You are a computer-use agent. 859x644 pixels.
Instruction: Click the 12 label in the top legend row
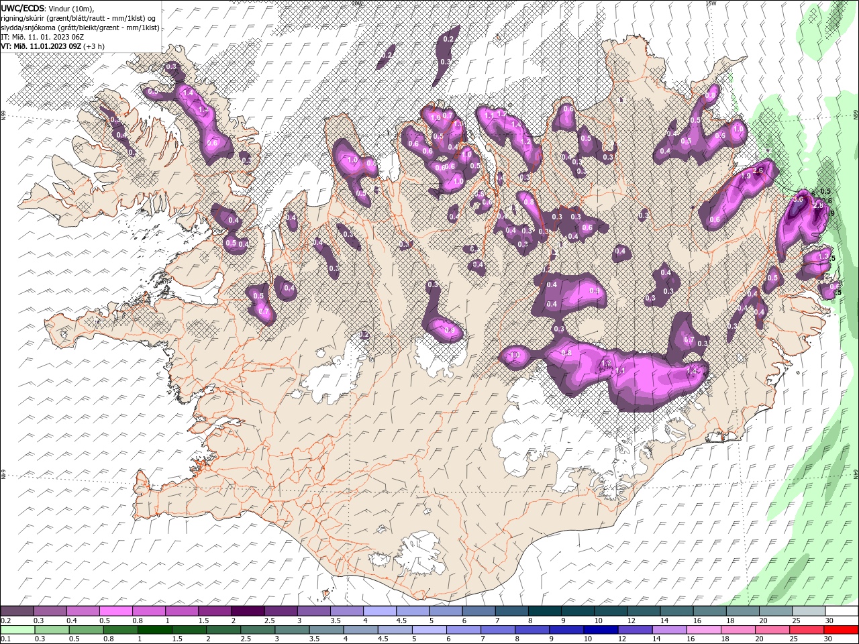point(631,620)
